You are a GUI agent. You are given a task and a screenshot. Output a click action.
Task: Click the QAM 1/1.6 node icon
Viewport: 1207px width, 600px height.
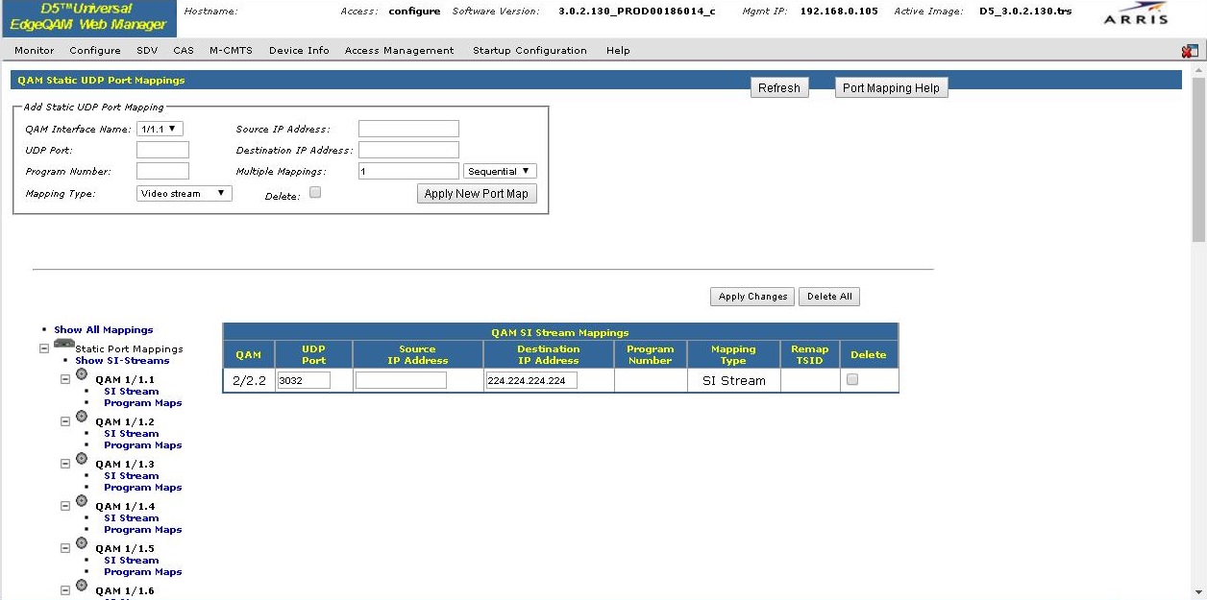(x=82, y=586)
